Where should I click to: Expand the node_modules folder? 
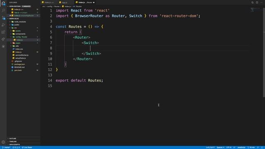pos(20,22)
